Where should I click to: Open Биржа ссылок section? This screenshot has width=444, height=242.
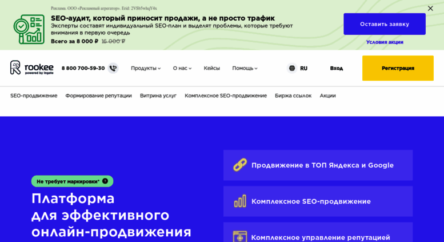point(293,96)
